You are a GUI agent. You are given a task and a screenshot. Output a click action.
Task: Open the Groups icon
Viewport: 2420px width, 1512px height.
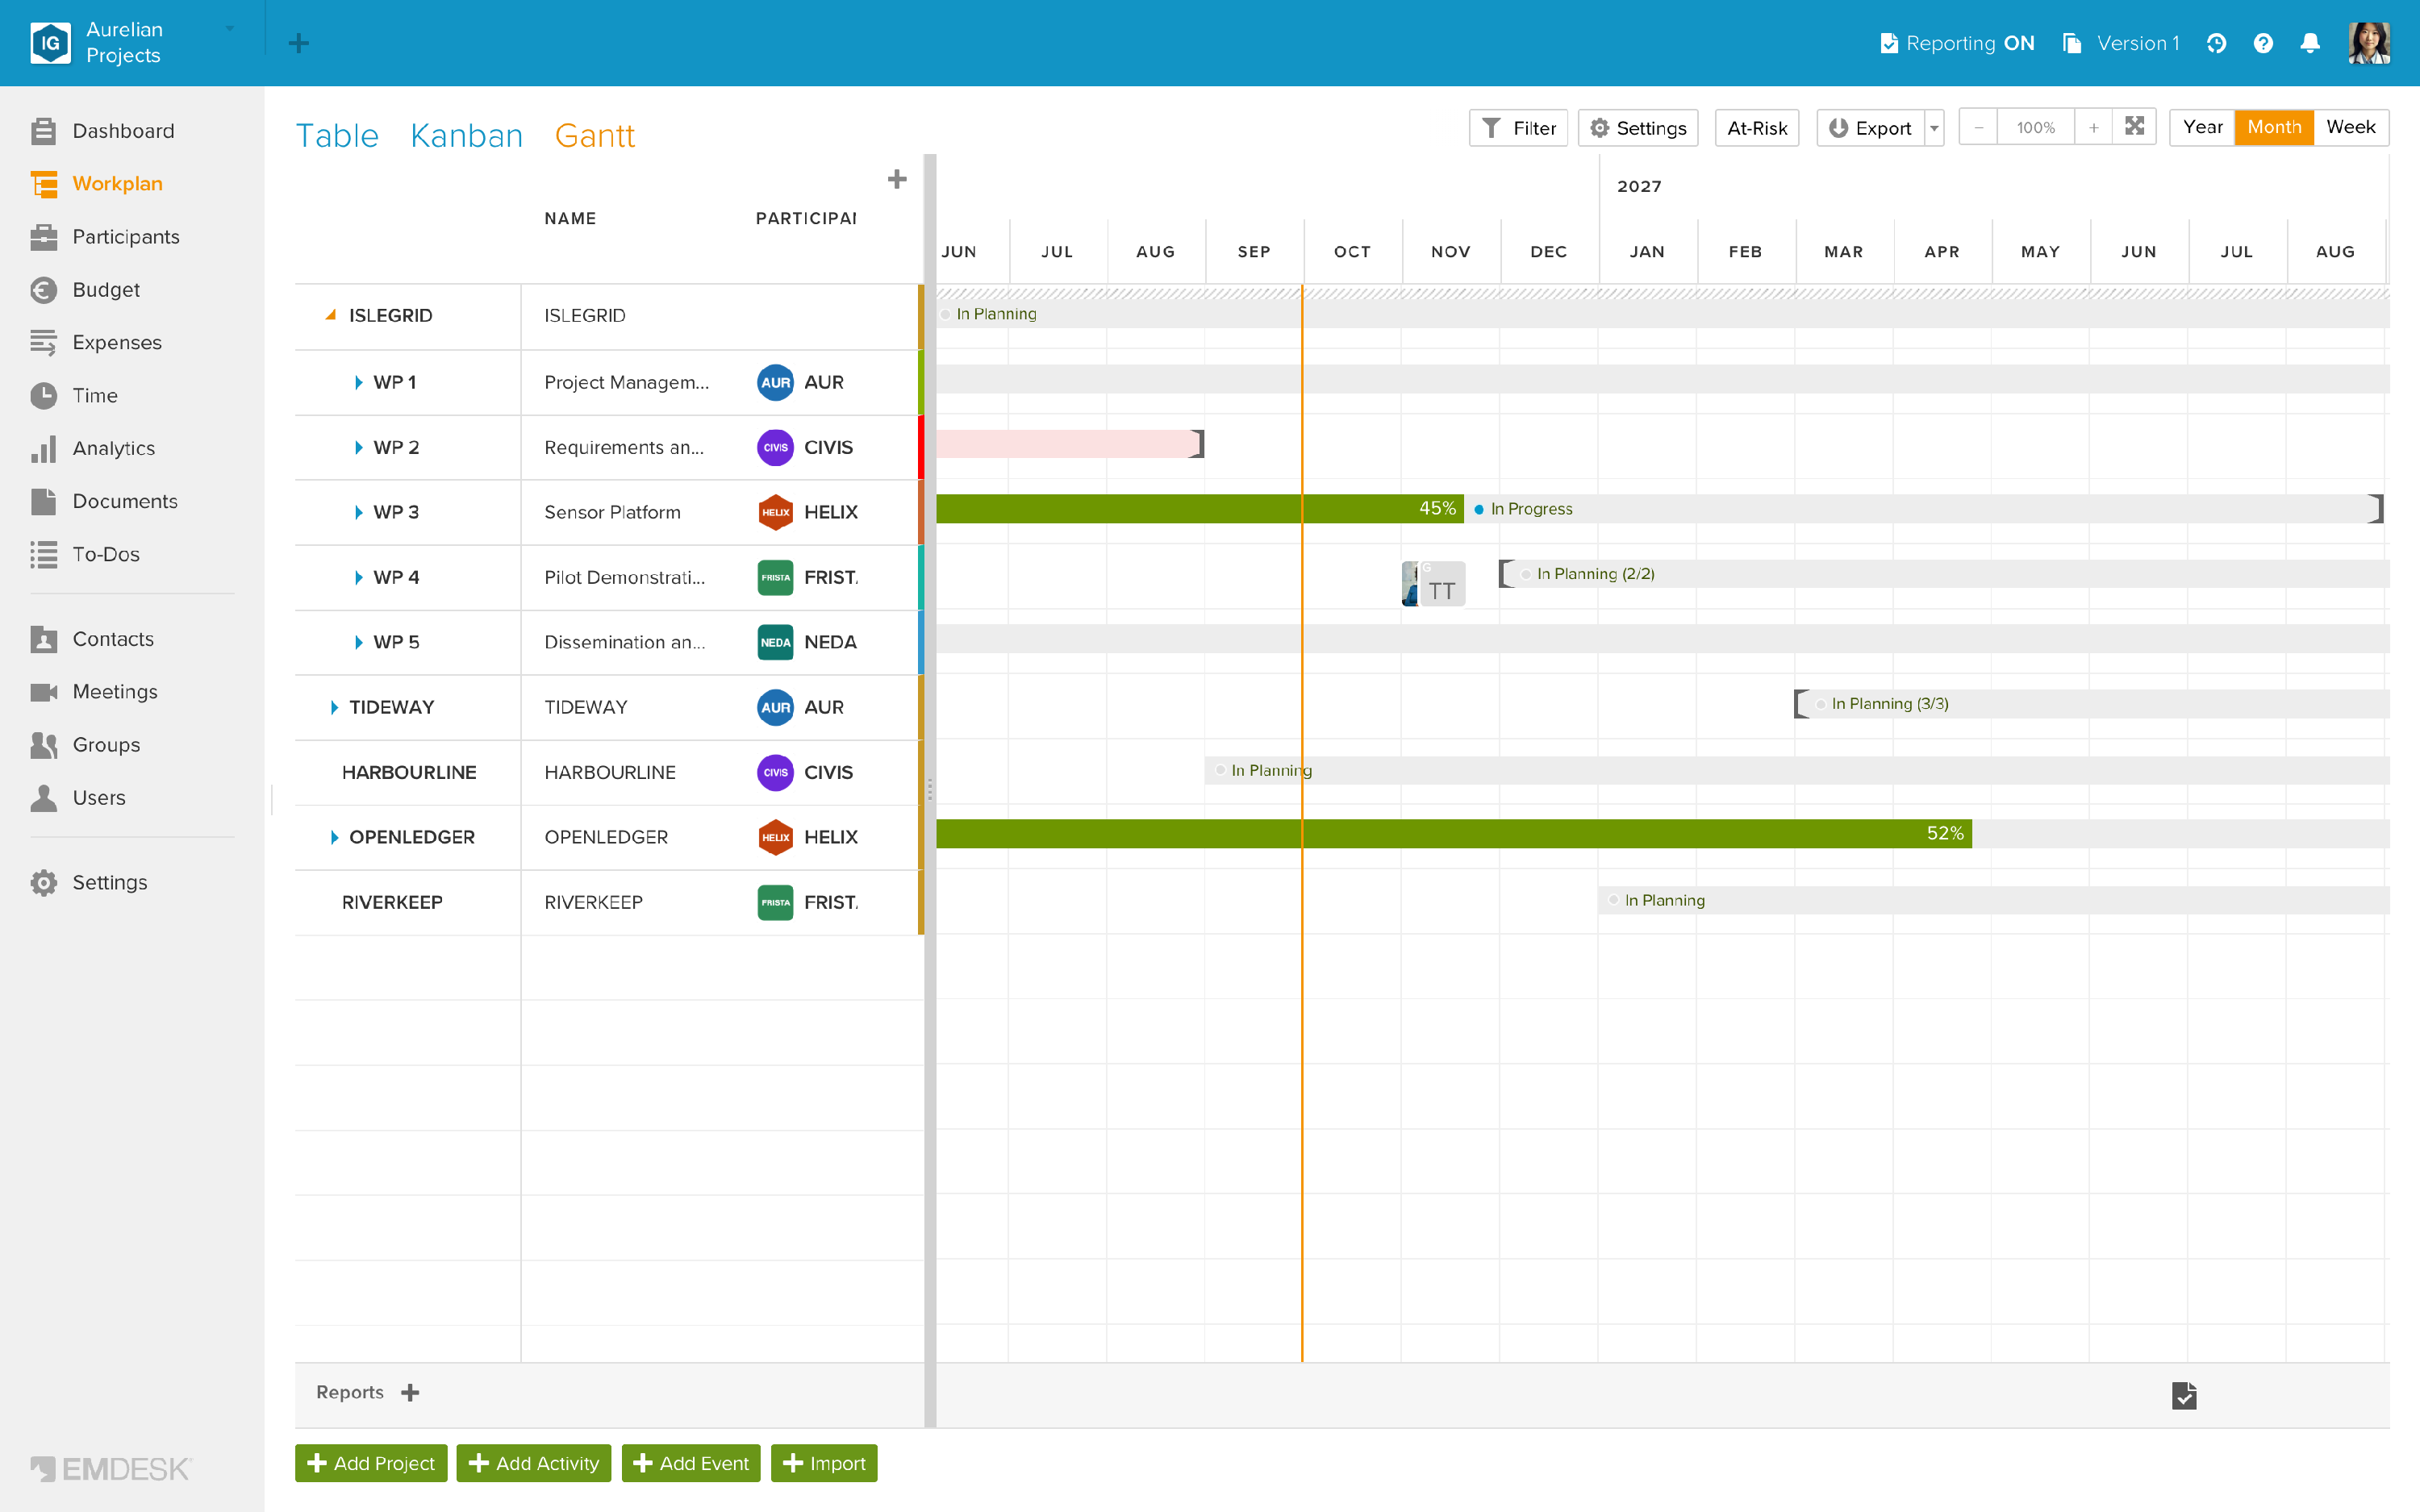coord(43,745)
